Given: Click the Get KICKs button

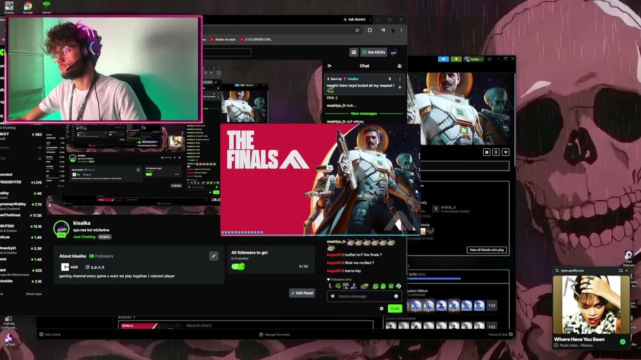Looking at the screenshot, I should tap(374, 52).
